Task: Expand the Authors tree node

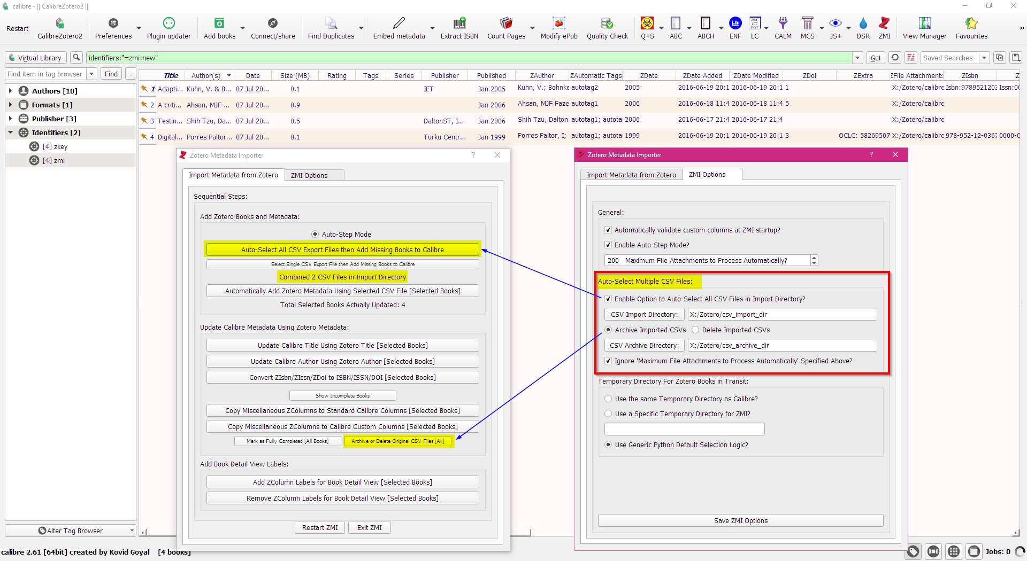Action: [10, 91]
